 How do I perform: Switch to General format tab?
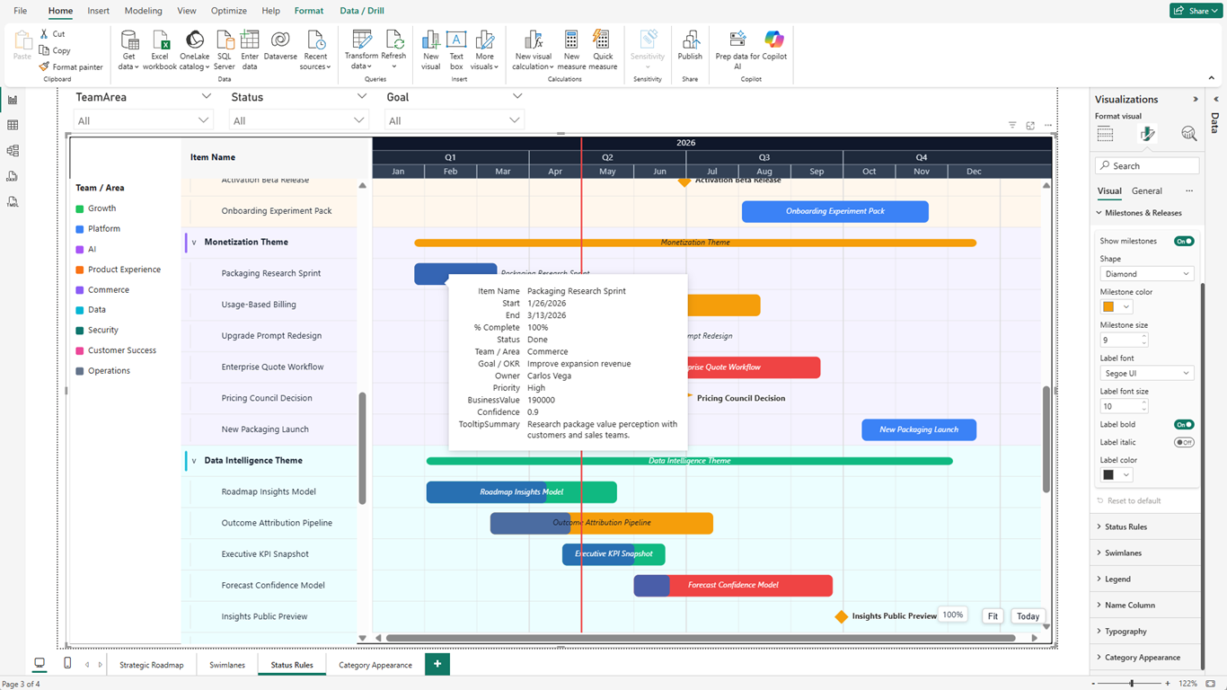tap(1147, 190)
